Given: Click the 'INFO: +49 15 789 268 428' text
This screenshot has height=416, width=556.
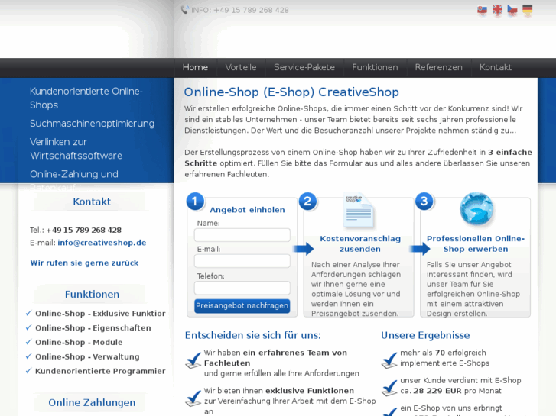Looking at the screenshot, I should [240, 10].
